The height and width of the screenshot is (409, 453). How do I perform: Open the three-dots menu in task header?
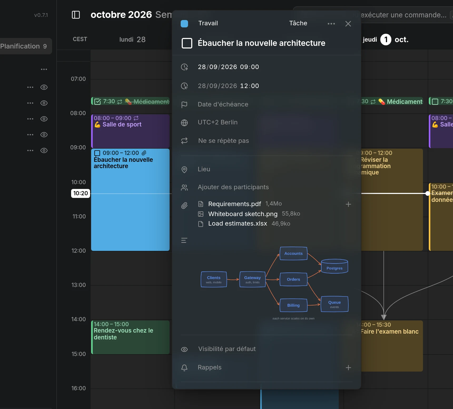[x=331, y=24]
